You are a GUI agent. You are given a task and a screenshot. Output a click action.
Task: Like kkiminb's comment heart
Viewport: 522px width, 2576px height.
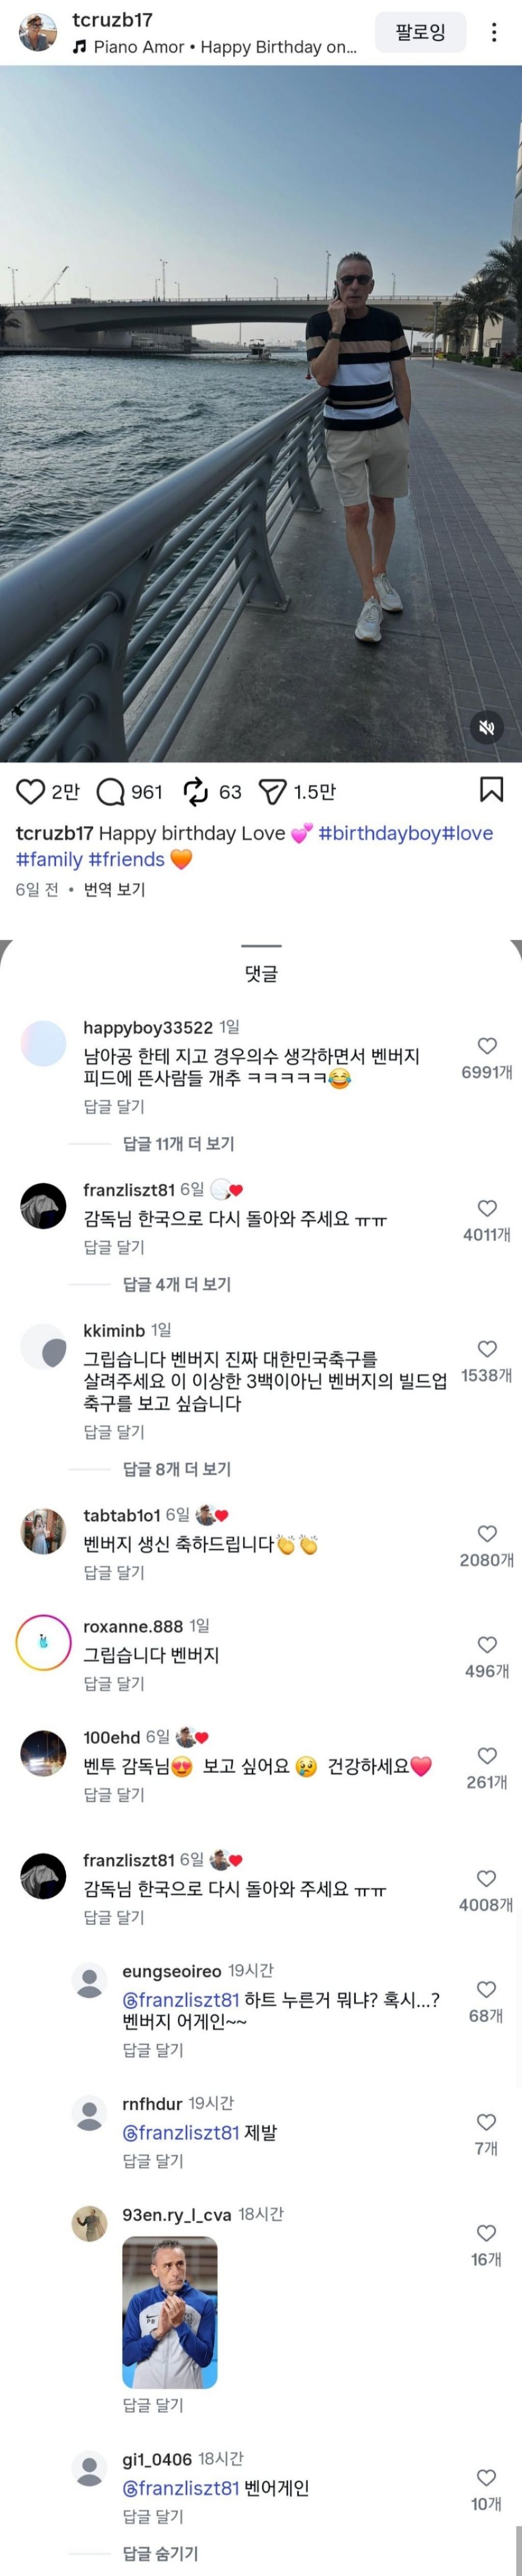(x=487, y=1349)
